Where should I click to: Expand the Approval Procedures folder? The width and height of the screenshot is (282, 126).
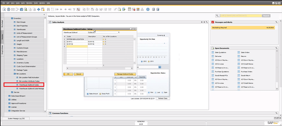tap(10, 103)
